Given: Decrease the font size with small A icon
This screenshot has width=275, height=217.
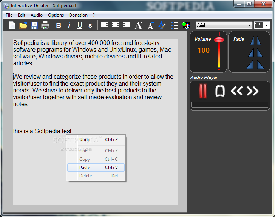Looking at the screenshot, I should (151, 26).
